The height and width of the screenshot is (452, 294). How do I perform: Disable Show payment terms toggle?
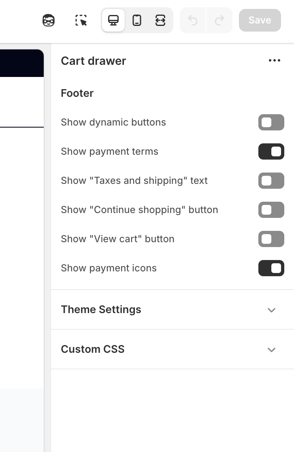tap(271, 151)
